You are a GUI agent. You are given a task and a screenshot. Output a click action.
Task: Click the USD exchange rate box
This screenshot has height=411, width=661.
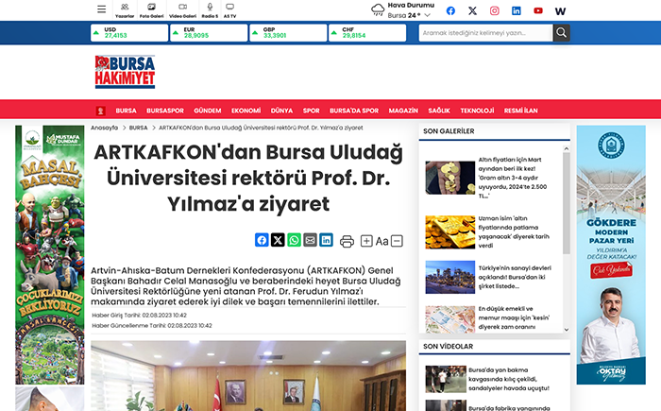click(x=129, y=33)
